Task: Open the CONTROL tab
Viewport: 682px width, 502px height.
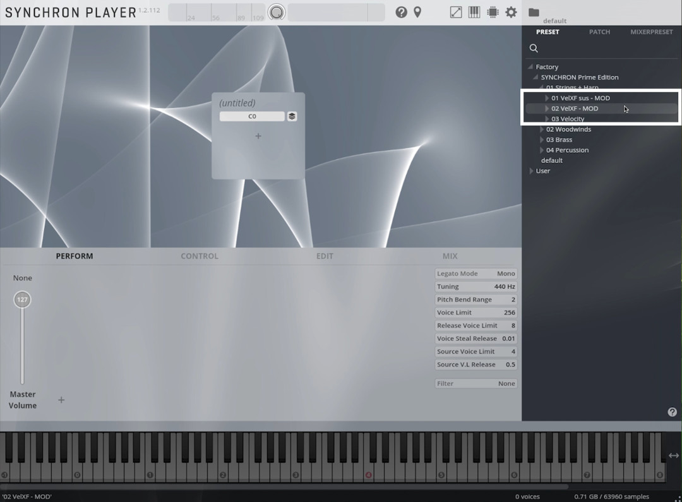Action: [200, 256]
